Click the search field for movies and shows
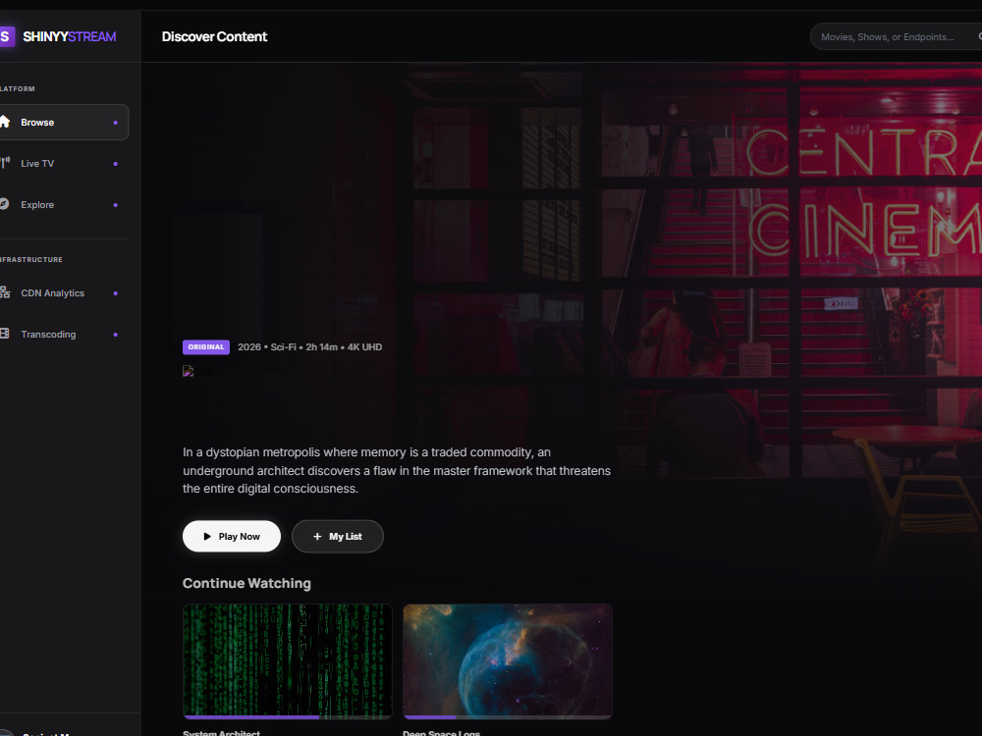Viewport: 982px width, 736px height. [897, 37]
